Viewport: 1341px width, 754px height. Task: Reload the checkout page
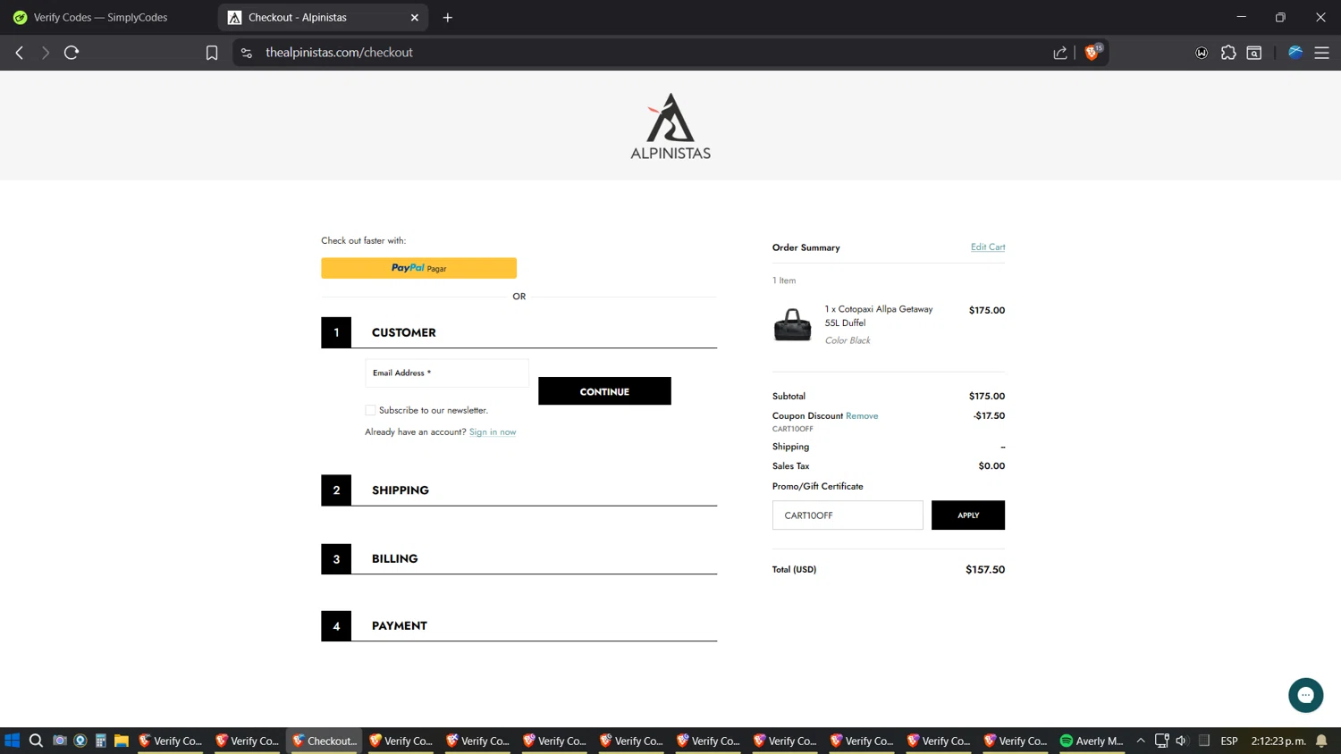pyautogui.click(x=72, y=53)
